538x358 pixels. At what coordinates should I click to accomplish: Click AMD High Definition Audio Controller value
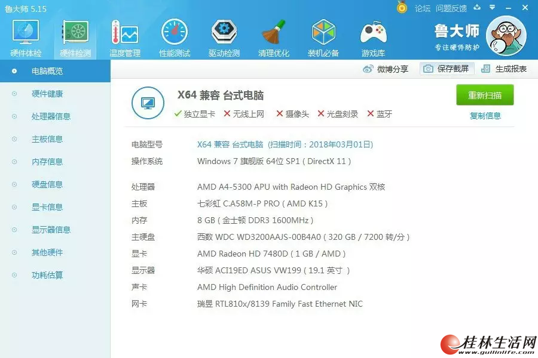267,287
